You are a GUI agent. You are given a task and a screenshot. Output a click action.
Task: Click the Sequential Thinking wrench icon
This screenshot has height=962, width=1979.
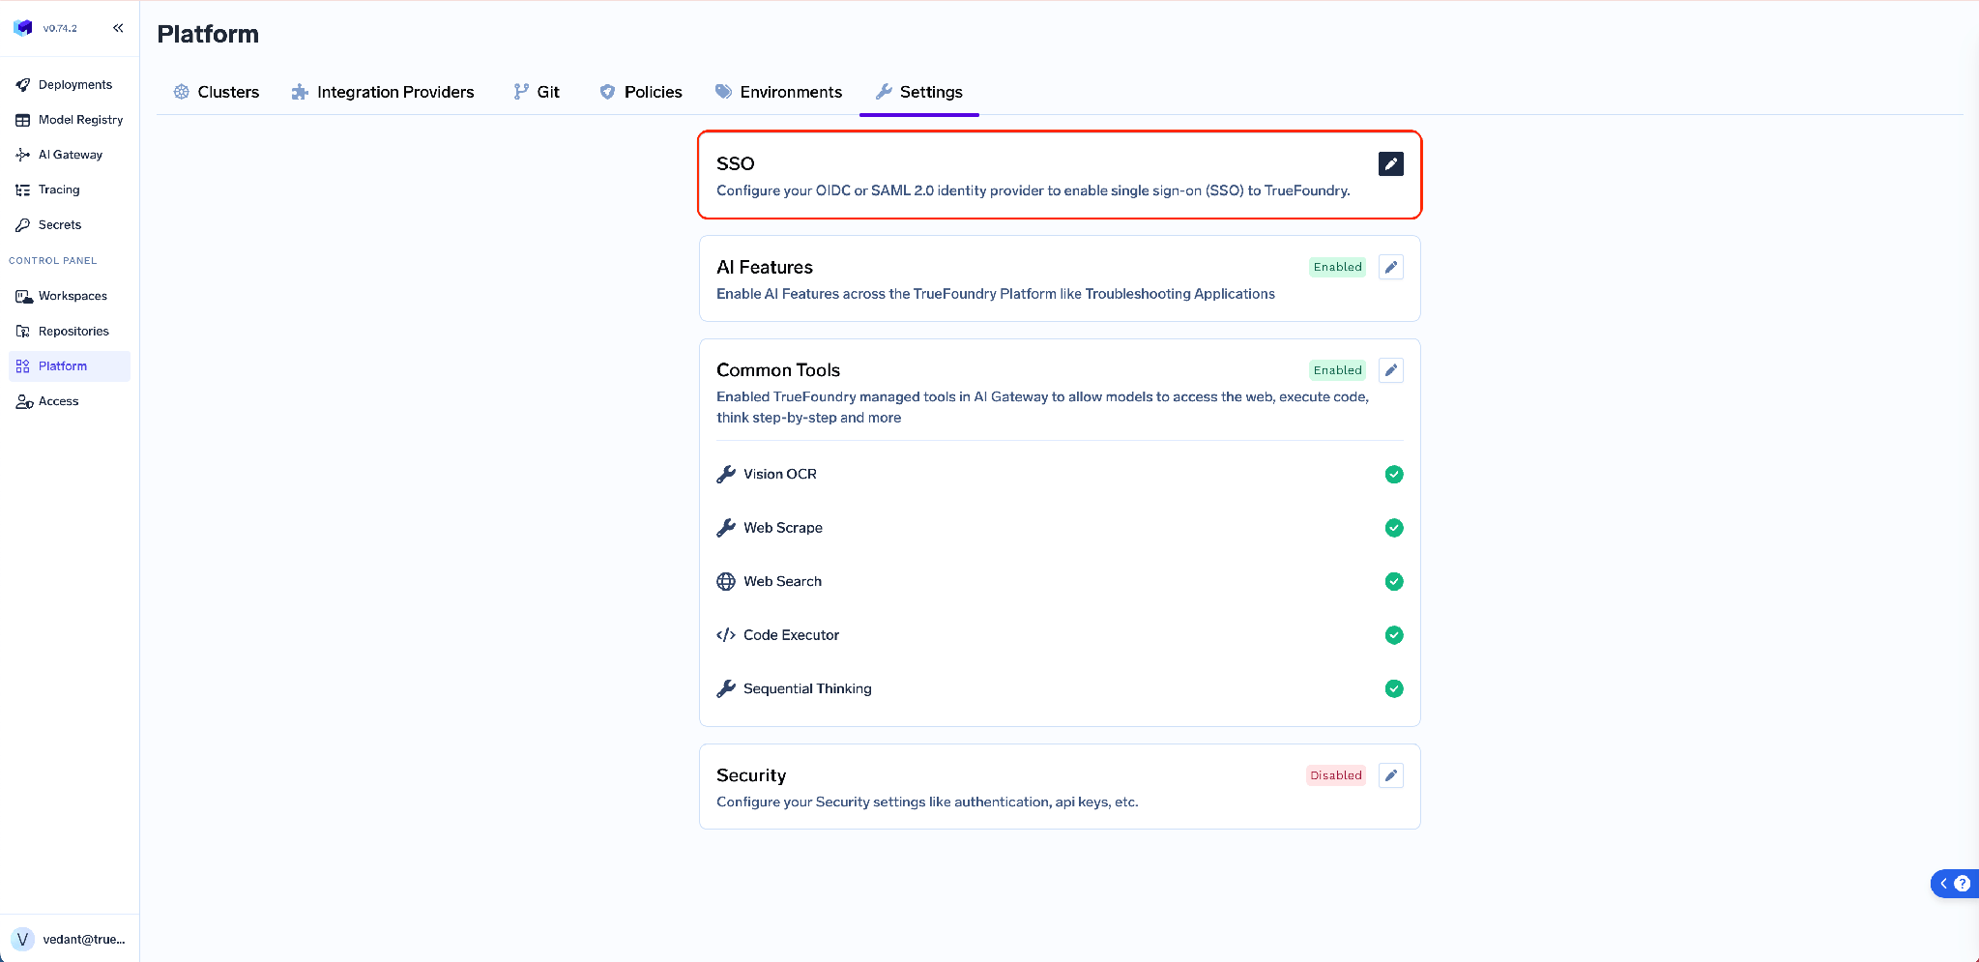pyautogui.click(x=726, y=688)
